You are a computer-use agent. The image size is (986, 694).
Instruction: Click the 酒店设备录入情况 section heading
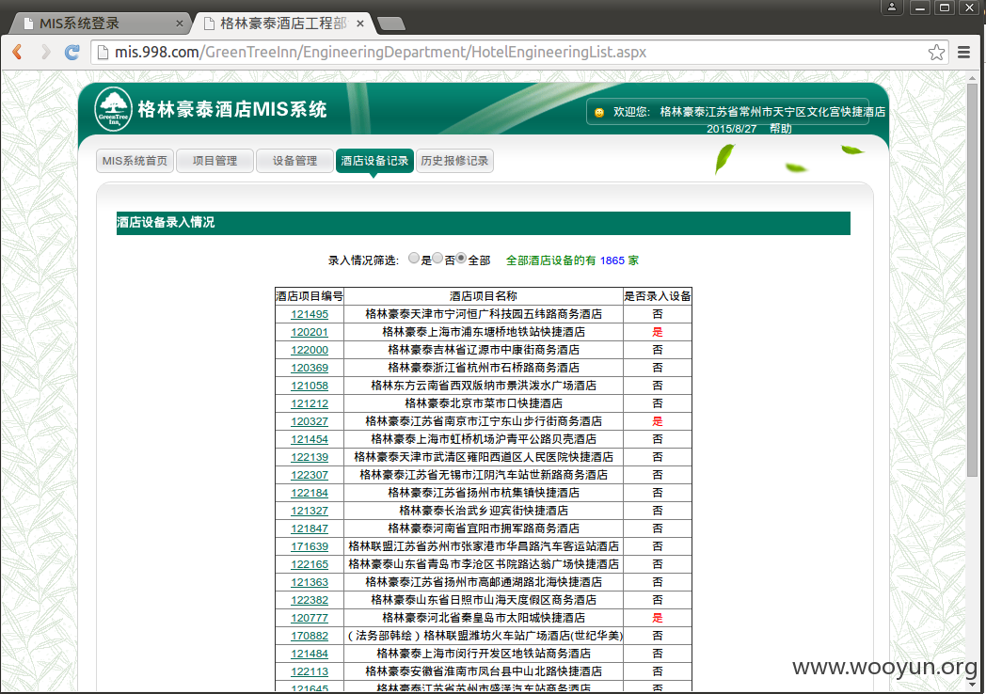coord(166,223)
